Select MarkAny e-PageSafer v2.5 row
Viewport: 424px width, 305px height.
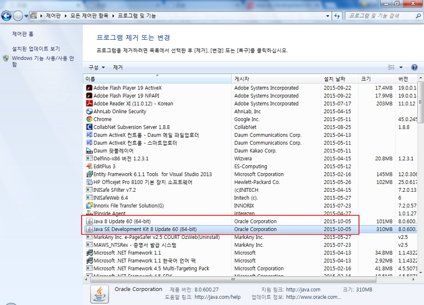250,237
